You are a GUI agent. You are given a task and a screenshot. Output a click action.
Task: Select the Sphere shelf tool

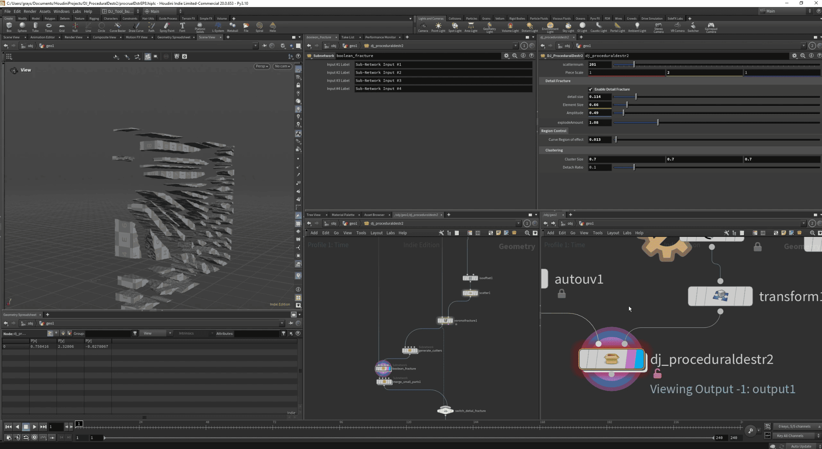tap(22, 27)
